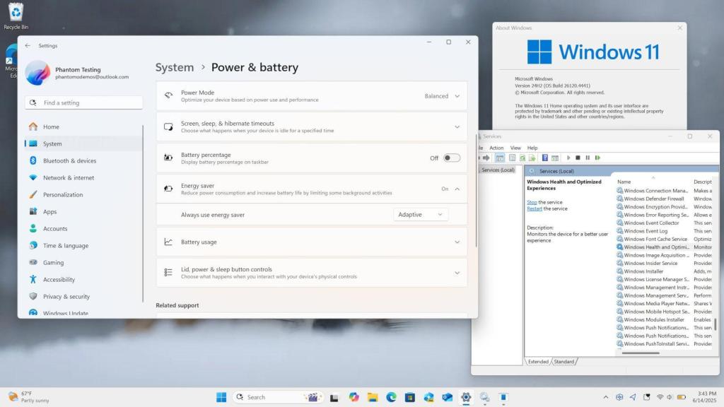Restart the service with the restart toolbar icon

[x=597, y=158]
